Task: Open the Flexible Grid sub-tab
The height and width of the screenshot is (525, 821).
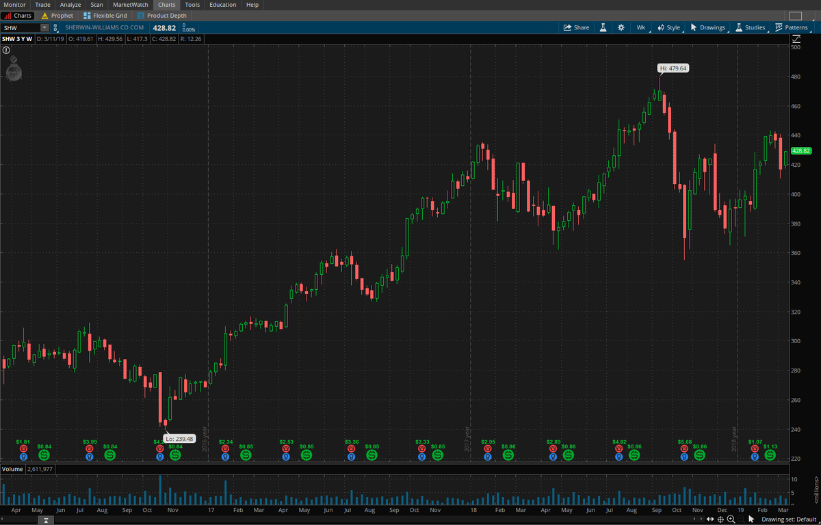Action: click(105, 15)
